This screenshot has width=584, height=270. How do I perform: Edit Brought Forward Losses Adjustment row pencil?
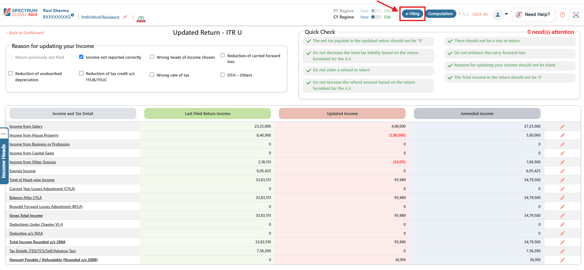click(562, 207)
